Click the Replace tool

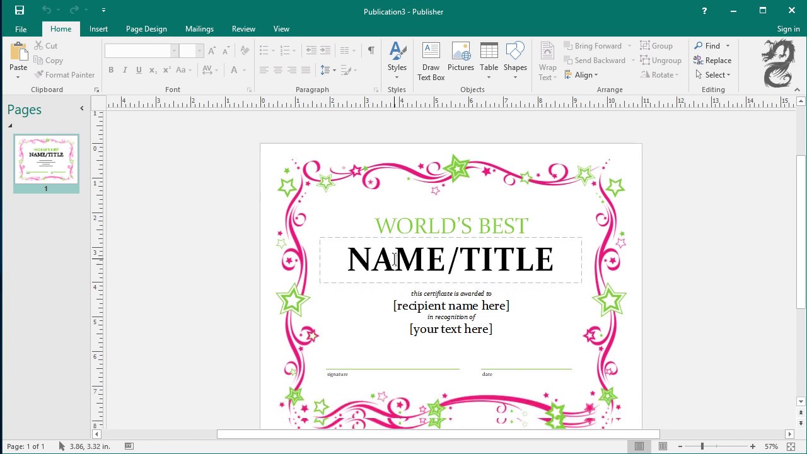click(x=712, y=61)
